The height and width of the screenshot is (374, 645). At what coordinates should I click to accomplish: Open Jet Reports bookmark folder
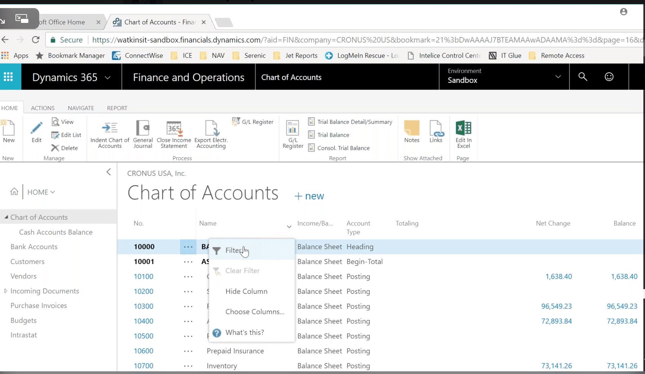pos(295,56)
